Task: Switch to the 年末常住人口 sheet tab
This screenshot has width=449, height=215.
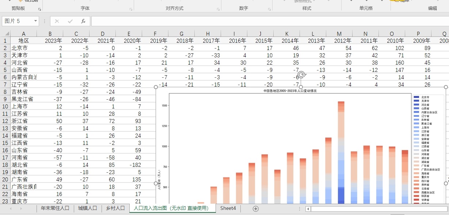Action: [x=55, y=208]
